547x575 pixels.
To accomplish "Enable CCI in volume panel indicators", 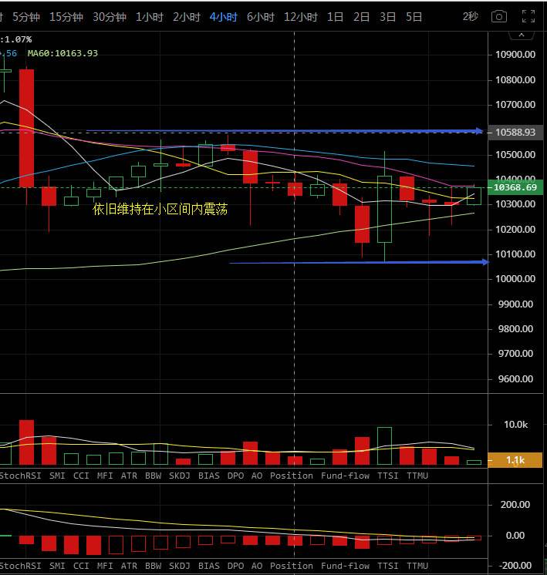I will [81, 476].
